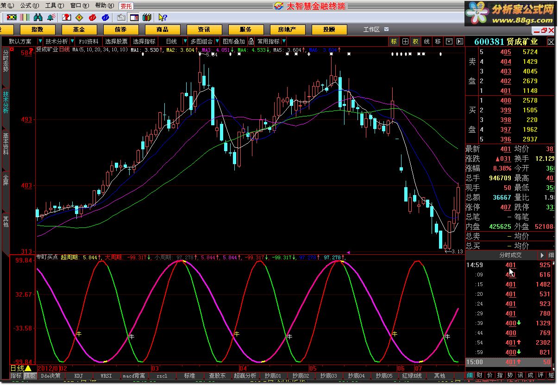
Task: Open the 窗口 menu
Action: [79, 6]
